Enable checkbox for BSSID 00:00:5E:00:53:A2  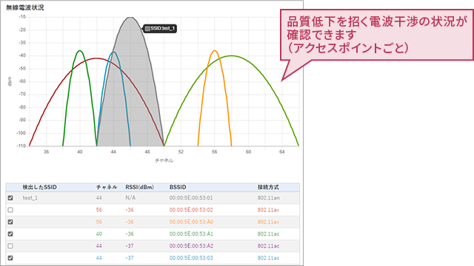10,246
